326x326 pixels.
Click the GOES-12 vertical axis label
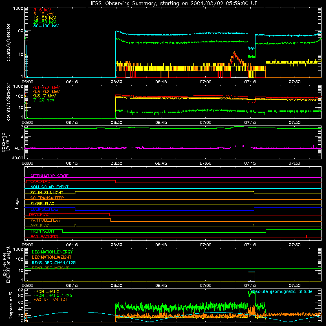pos(6,142)
